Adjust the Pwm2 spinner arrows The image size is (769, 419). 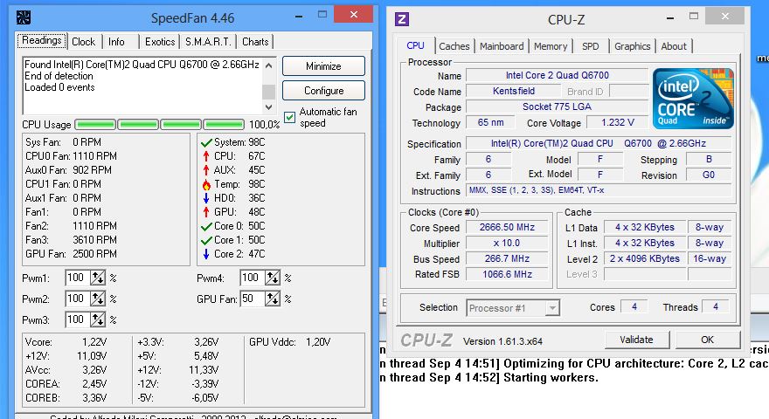pos(98,299)
